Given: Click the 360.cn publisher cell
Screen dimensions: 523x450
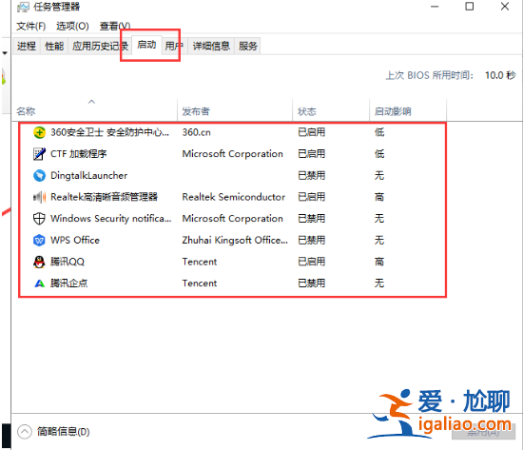Looking at the screenshot, I should [x=197, y=132].
